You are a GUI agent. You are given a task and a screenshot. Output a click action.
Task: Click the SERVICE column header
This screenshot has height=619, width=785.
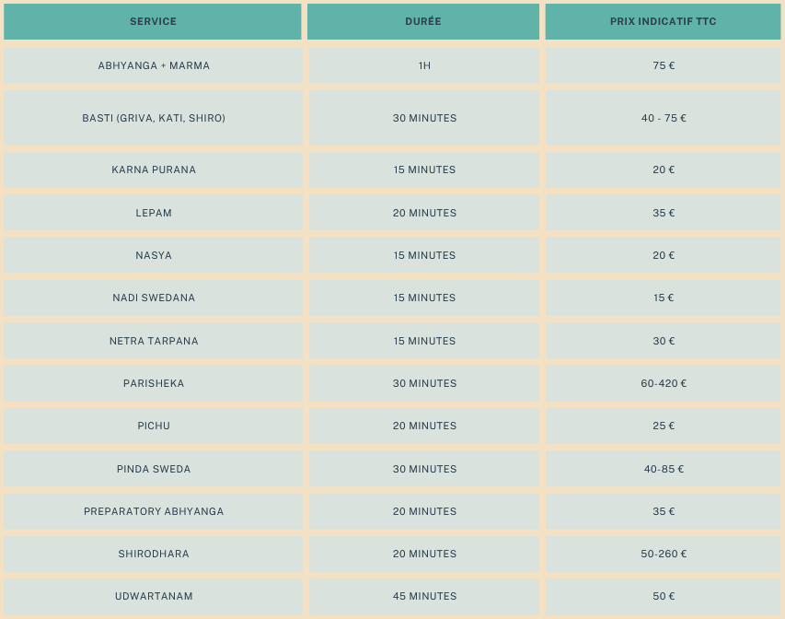pos(153,21)
